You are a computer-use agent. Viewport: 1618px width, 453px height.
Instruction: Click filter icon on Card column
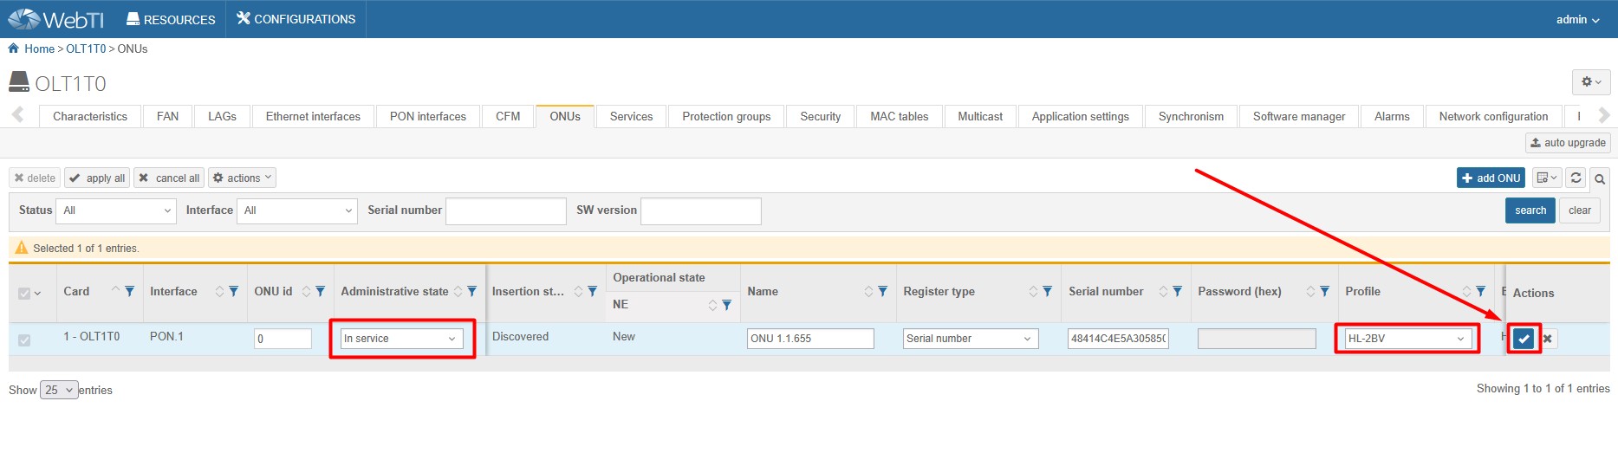pos(130,292)
